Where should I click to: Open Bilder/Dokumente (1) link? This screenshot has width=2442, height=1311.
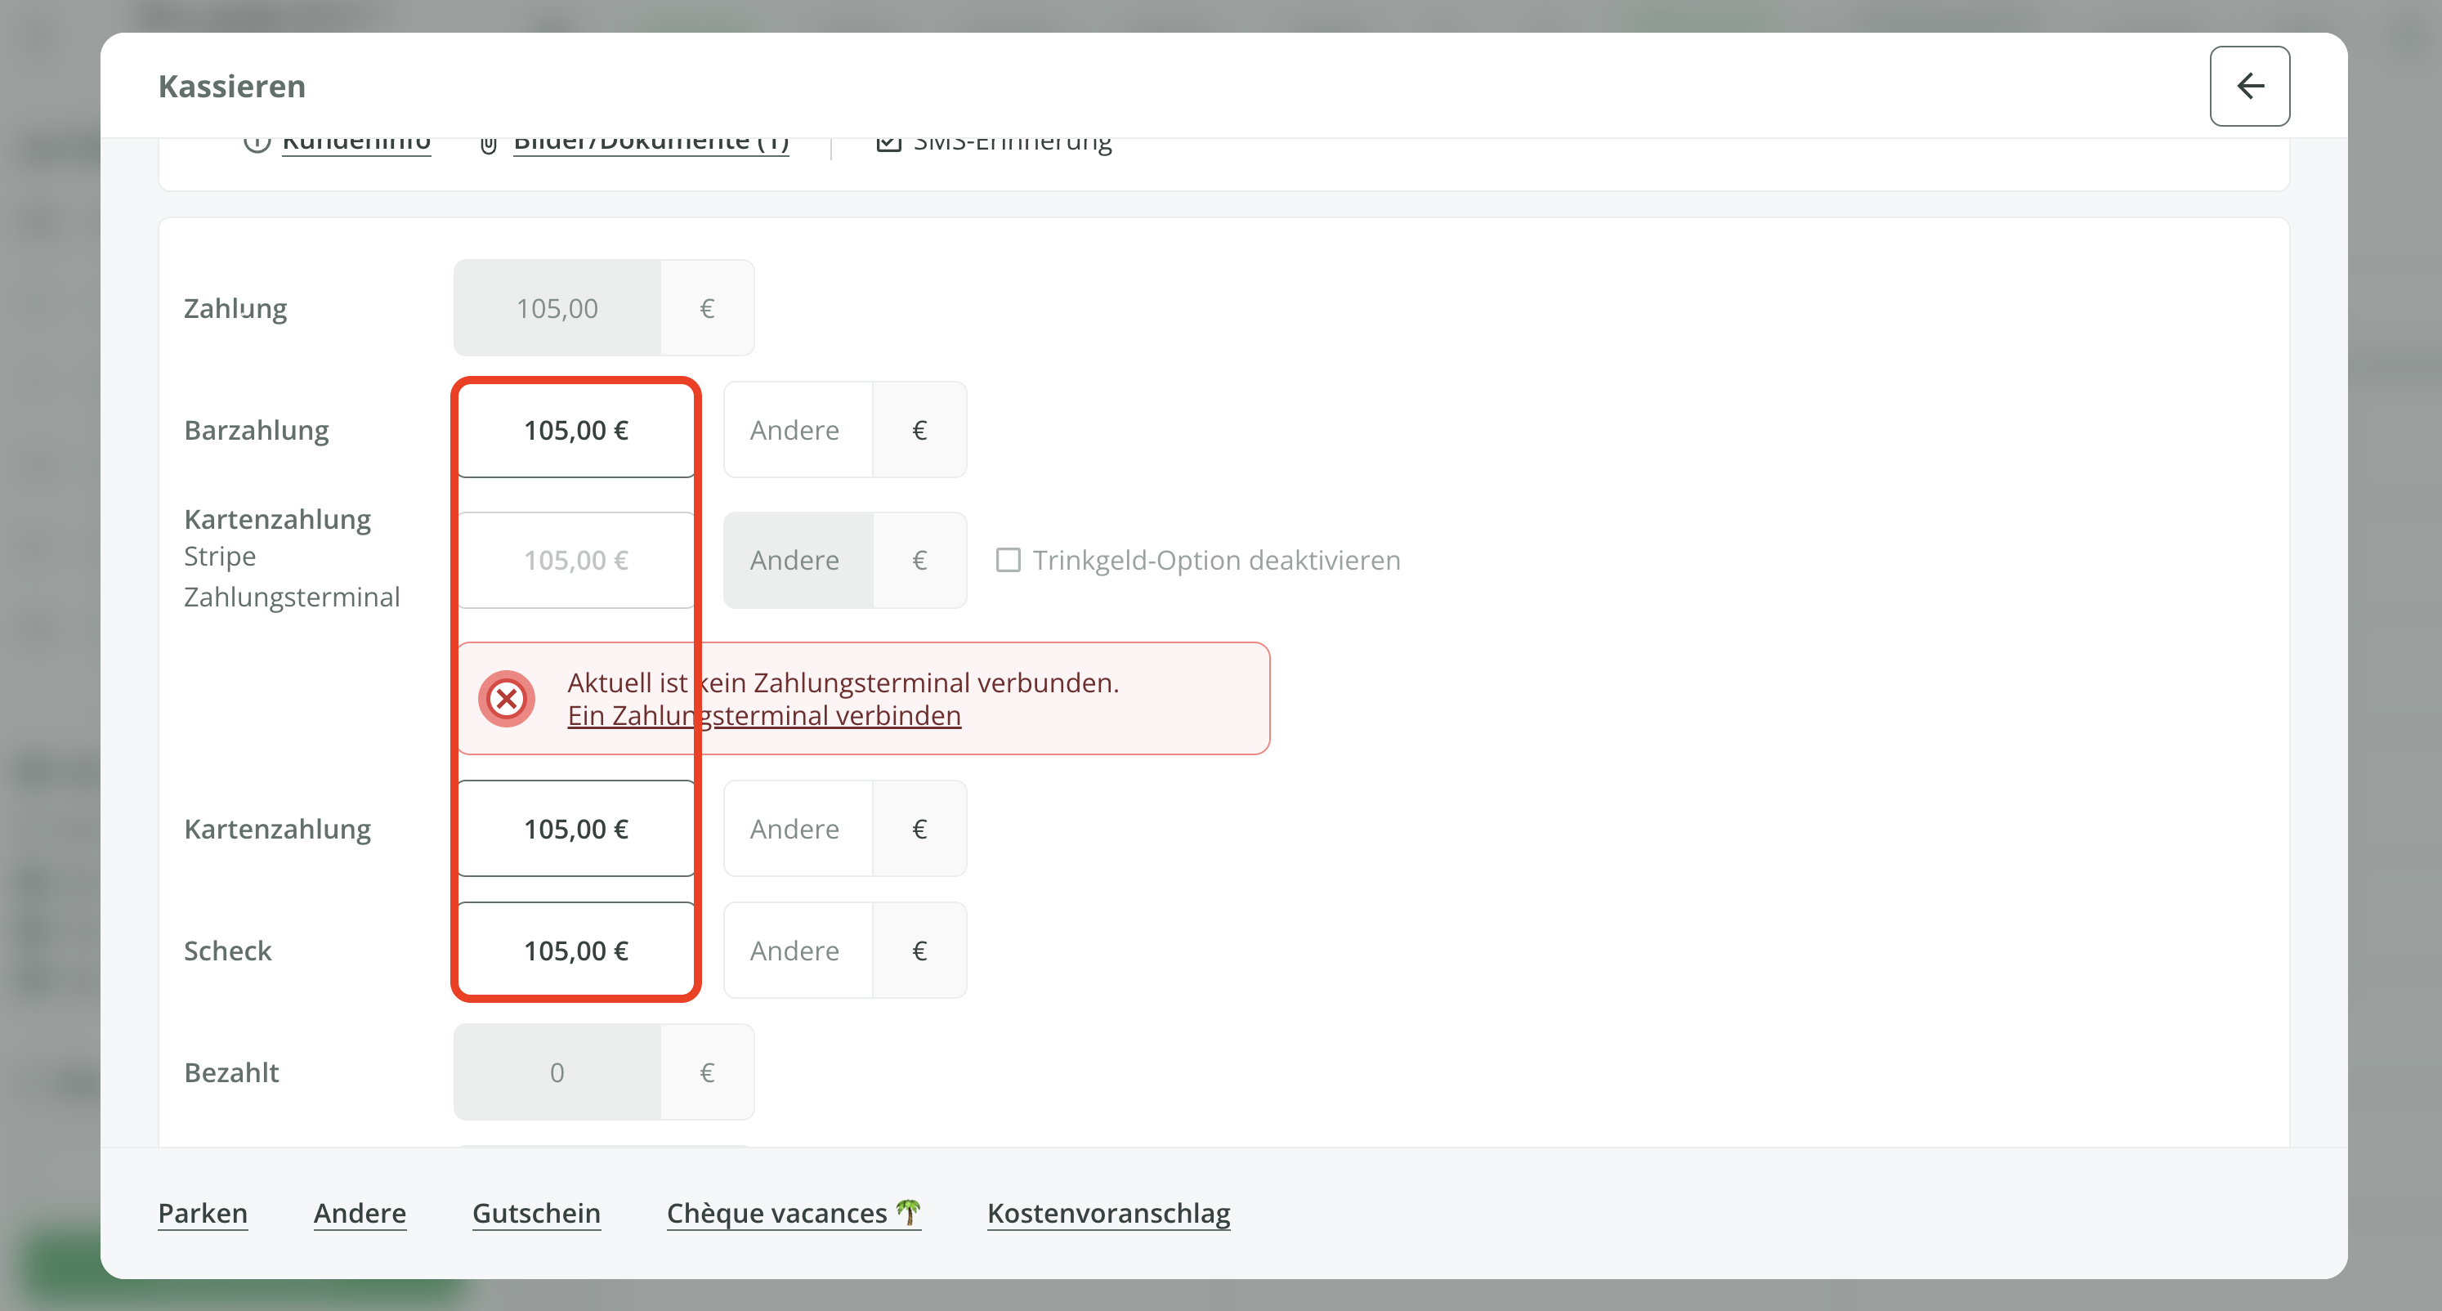coord(651,144)
